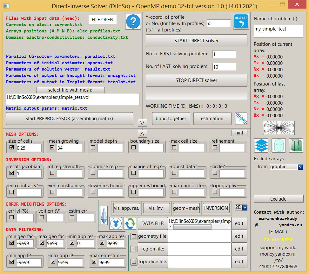Click the geometry file button

(153, 236)
